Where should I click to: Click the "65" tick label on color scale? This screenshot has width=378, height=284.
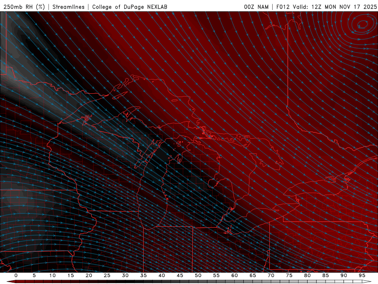pos(253,275)
